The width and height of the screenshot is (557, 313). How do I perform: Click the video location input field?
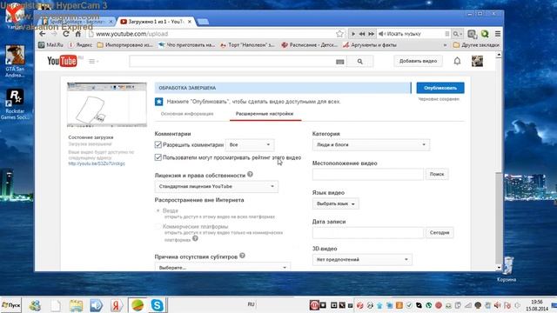pos(368,174)
